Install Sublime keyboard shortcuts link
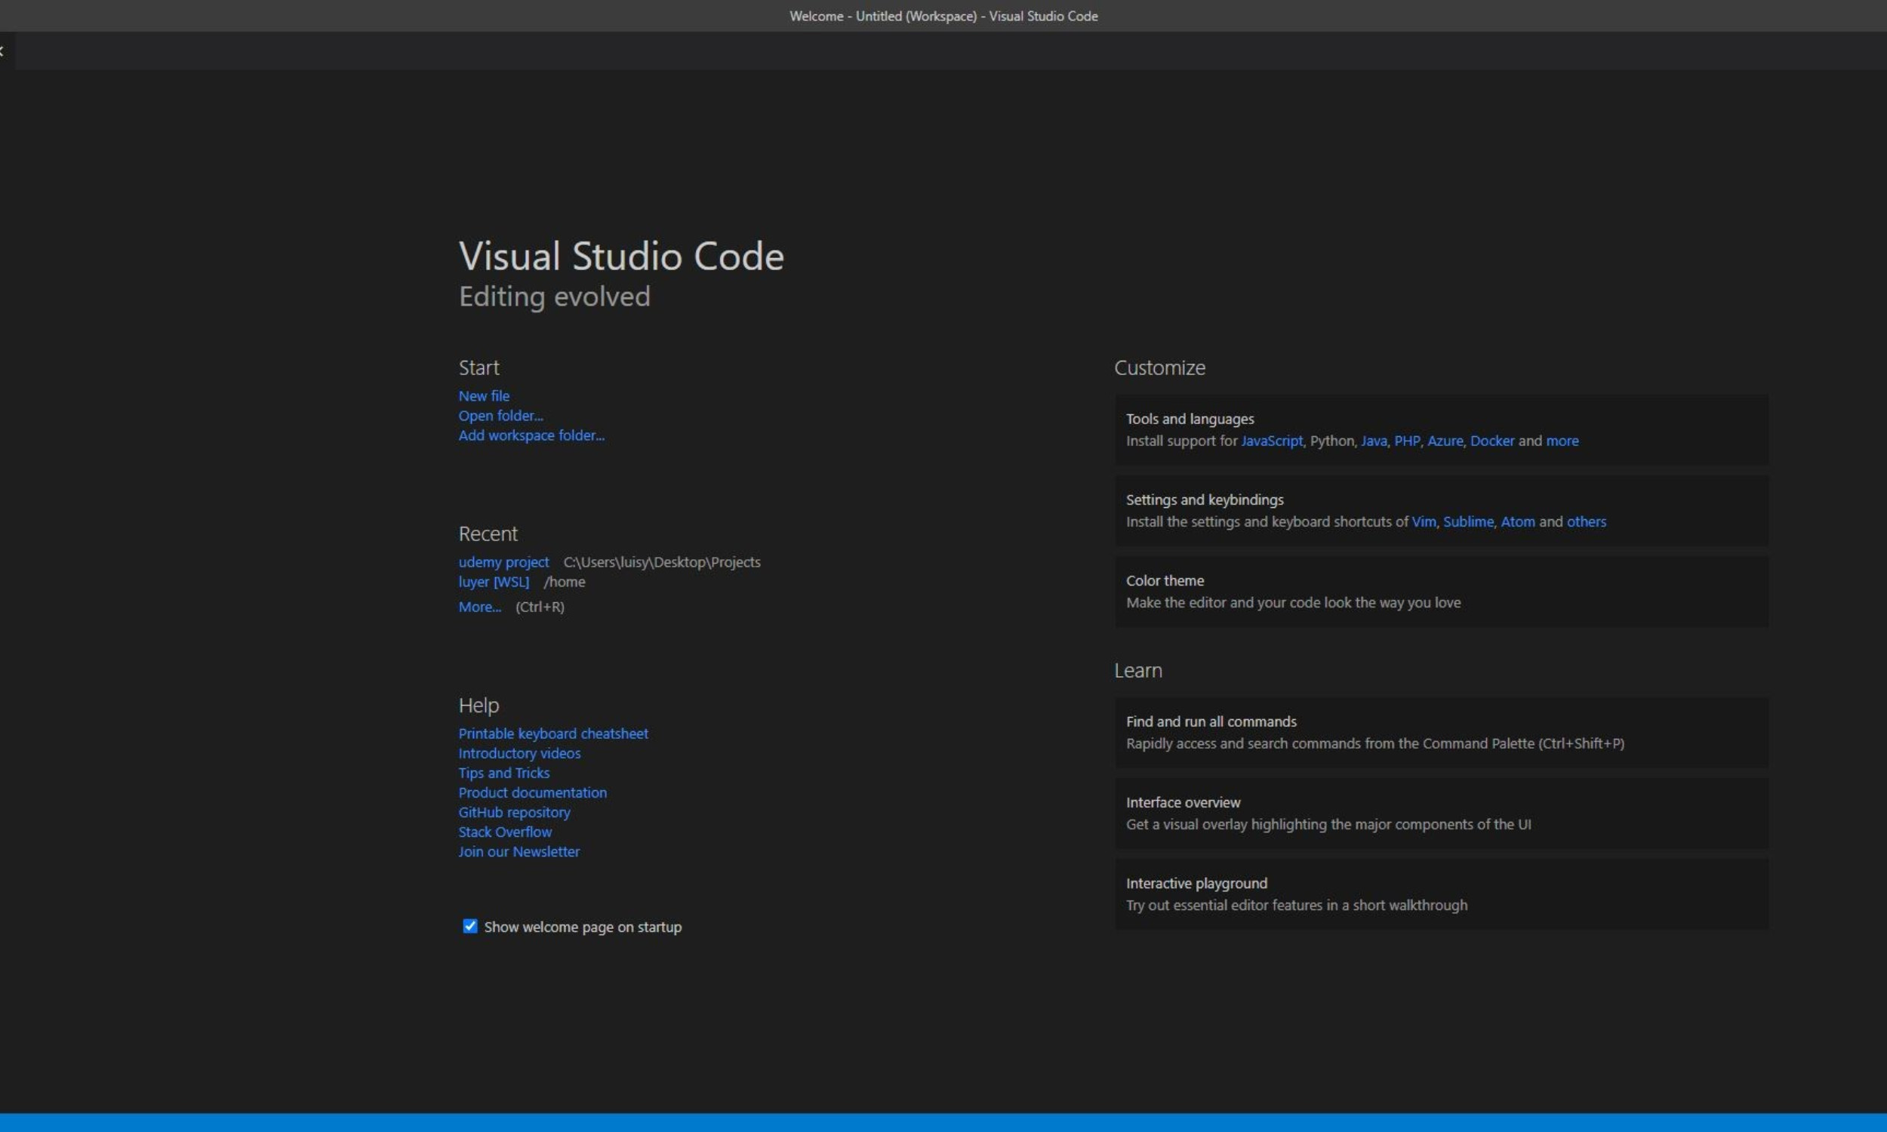This screenshot has height=1132, width=1887. tap(1467, 521)
